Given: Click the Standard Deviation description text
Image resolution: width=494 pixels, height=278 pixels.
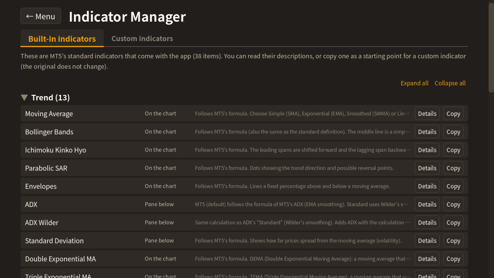Looking at the screenshot, I should [x=298, y=241].
